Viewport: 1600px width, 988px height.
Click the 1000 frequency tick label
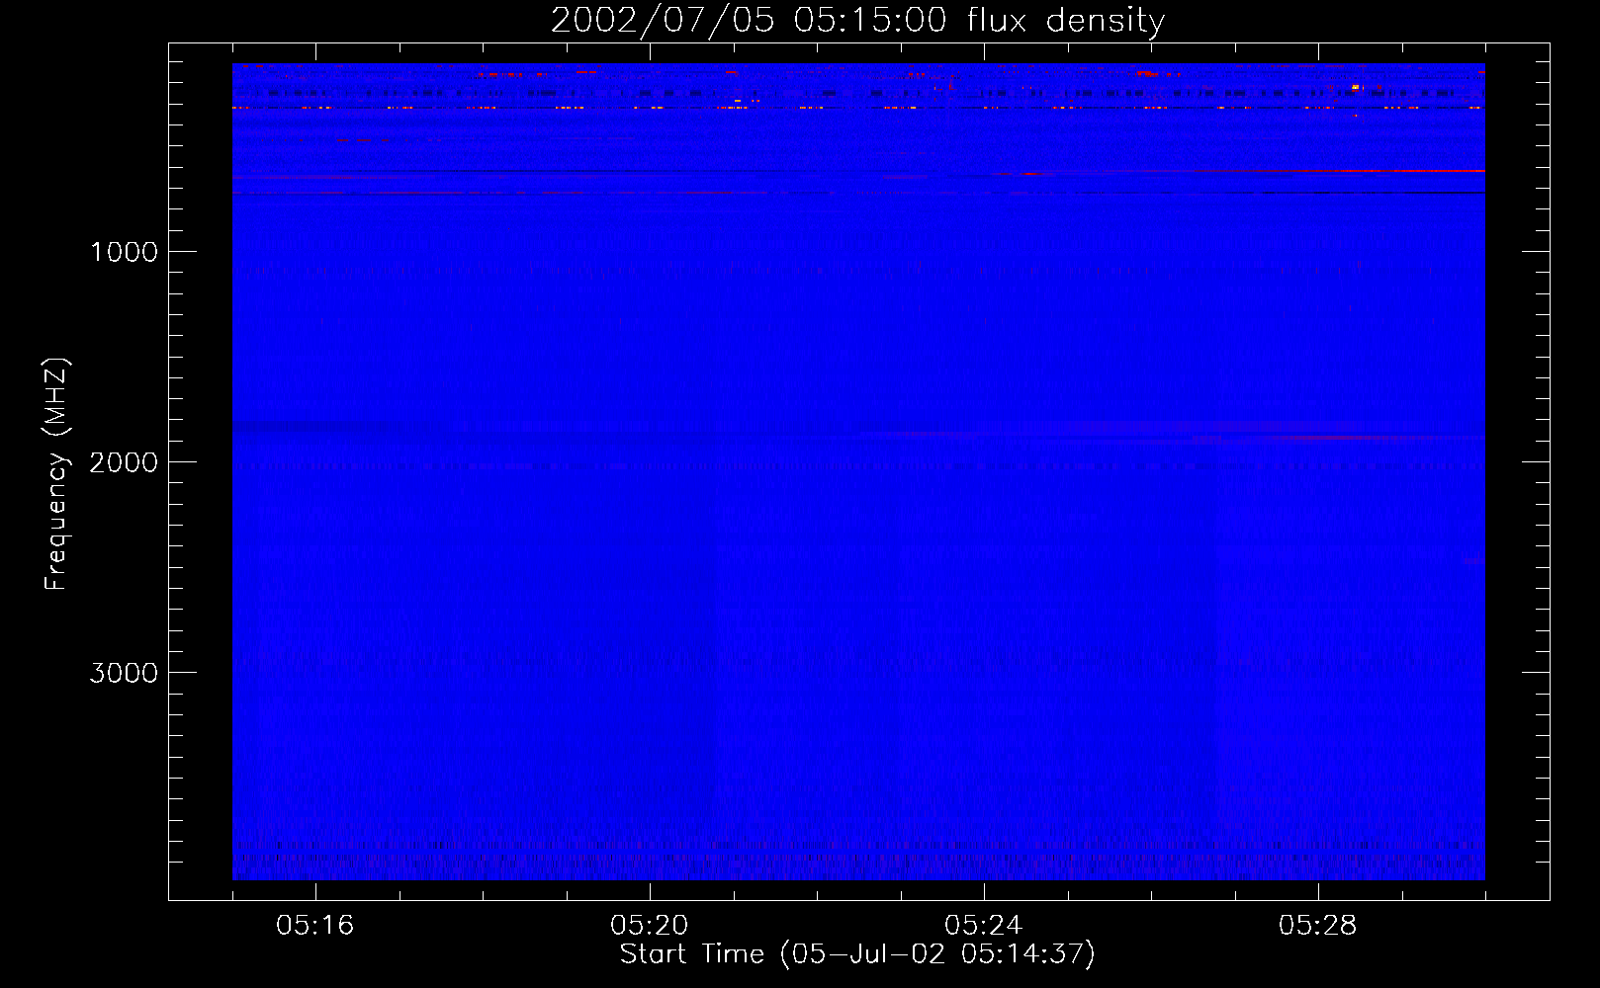point(124,252)
